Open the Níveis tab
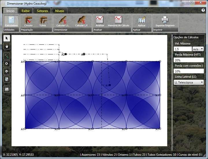 click(60, 11)
